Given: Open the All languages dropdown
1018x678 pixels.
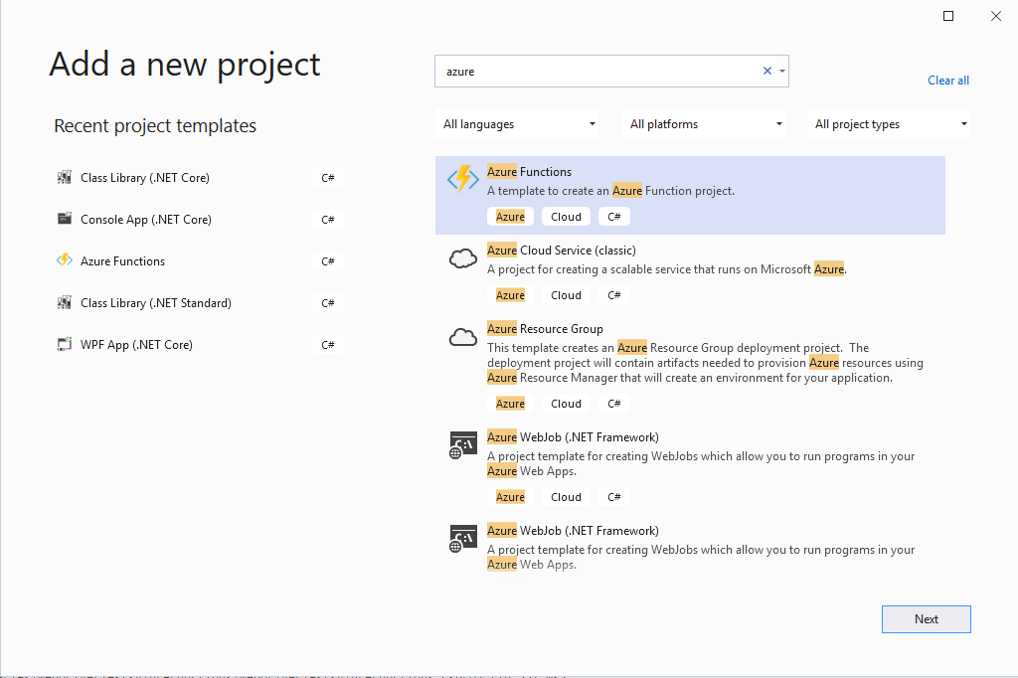Looking at the screenshot, I should pyautogui.click(x=517, y=124).
